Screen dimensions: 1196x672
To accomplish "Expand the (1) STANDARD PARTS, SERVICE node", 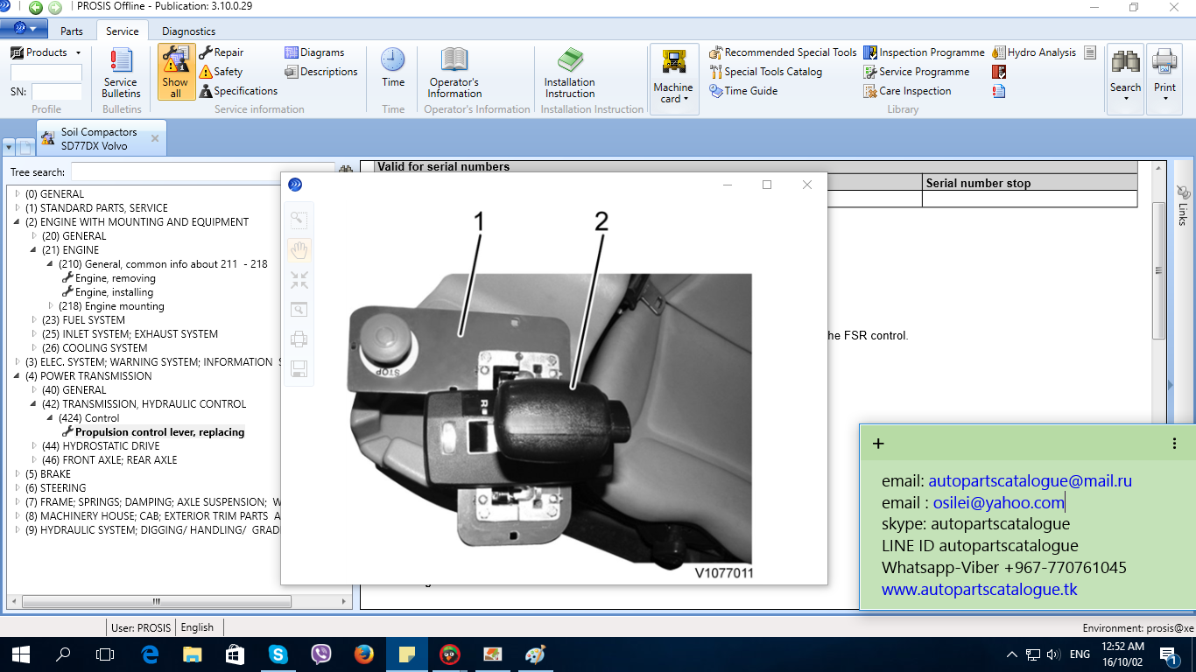I will click(18, 208).
